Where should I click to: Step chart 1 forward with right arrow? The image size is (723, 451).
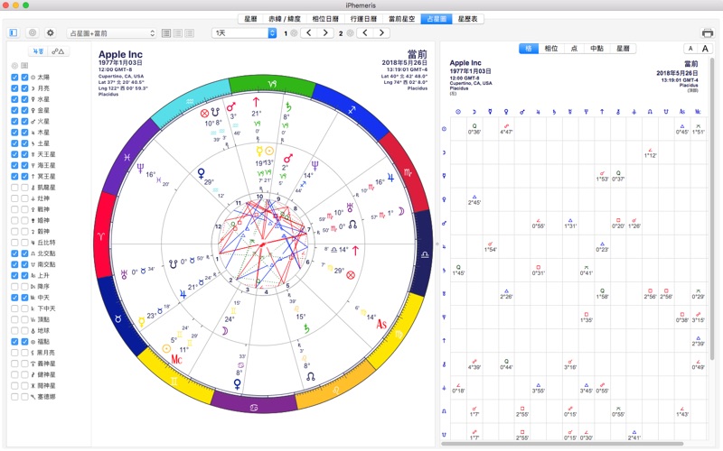(x=324, y=32)
